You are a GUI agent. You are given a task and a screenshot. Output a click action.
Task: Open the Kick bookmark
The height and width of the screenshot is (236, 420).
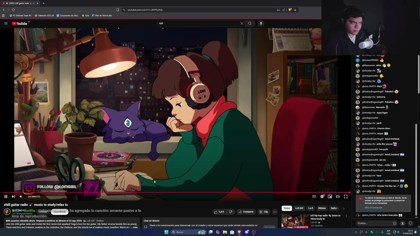pyautogui.click(x=85, y=15)
